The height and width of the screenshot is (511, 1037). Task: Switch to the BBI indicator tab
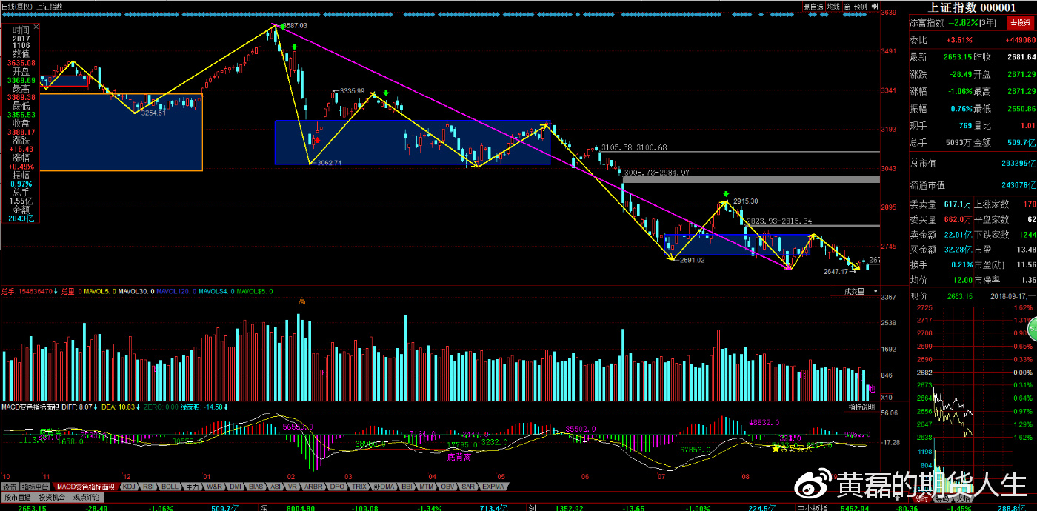click(407, 487)
